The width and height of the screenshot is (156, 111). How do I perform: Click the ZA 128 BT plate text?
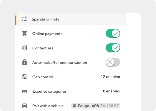coord(109,106)
